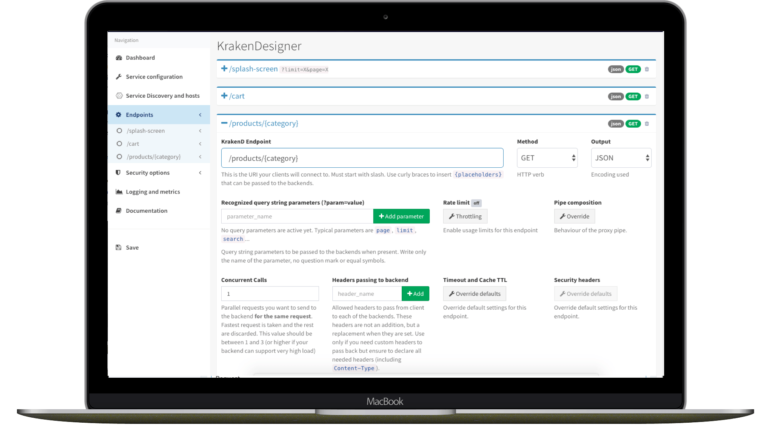Click the Security options shield icon
This screenshot has width=768, height=440.
[x=119, y=172]
